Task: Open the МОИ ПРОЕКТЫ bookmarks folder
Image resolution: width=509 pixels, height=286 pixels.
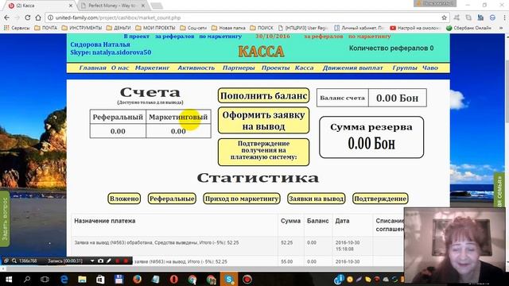Action: pos(155,28)
